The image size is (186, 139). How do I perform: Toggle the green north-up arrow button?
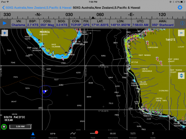click(4, 127)
